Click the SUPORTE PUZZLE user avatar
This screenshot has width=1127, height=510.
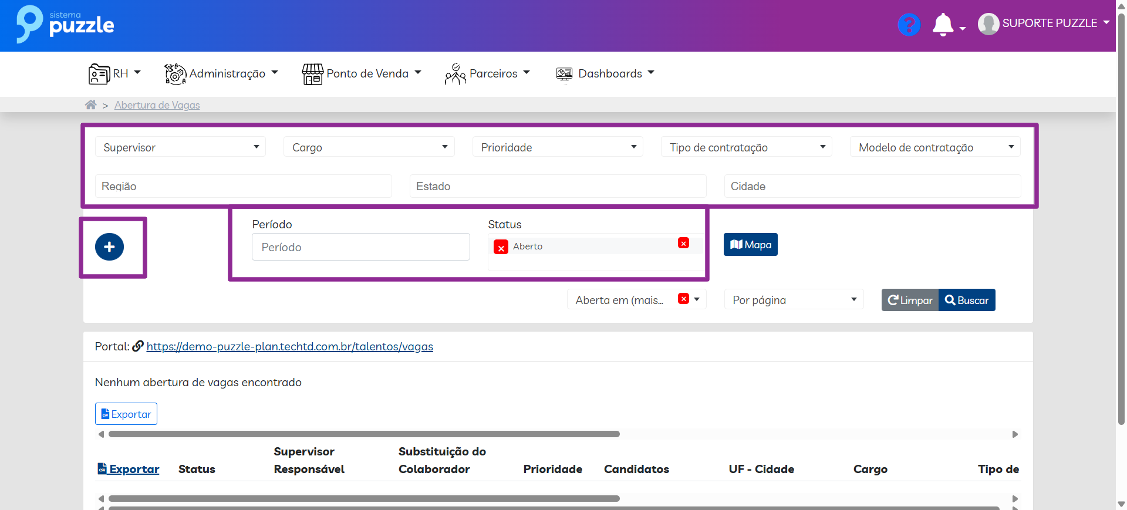coord(988,24)
